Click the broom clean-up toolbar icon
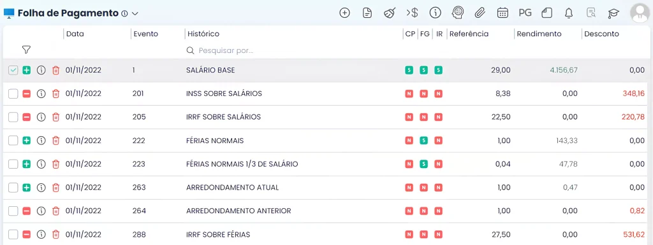Image resolution: width=653 pixels, height=245 pixels. pyautogui.click(x=390, y=13)
